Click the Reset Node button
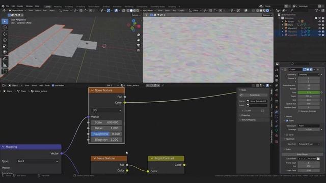 [x=255, y=95]
